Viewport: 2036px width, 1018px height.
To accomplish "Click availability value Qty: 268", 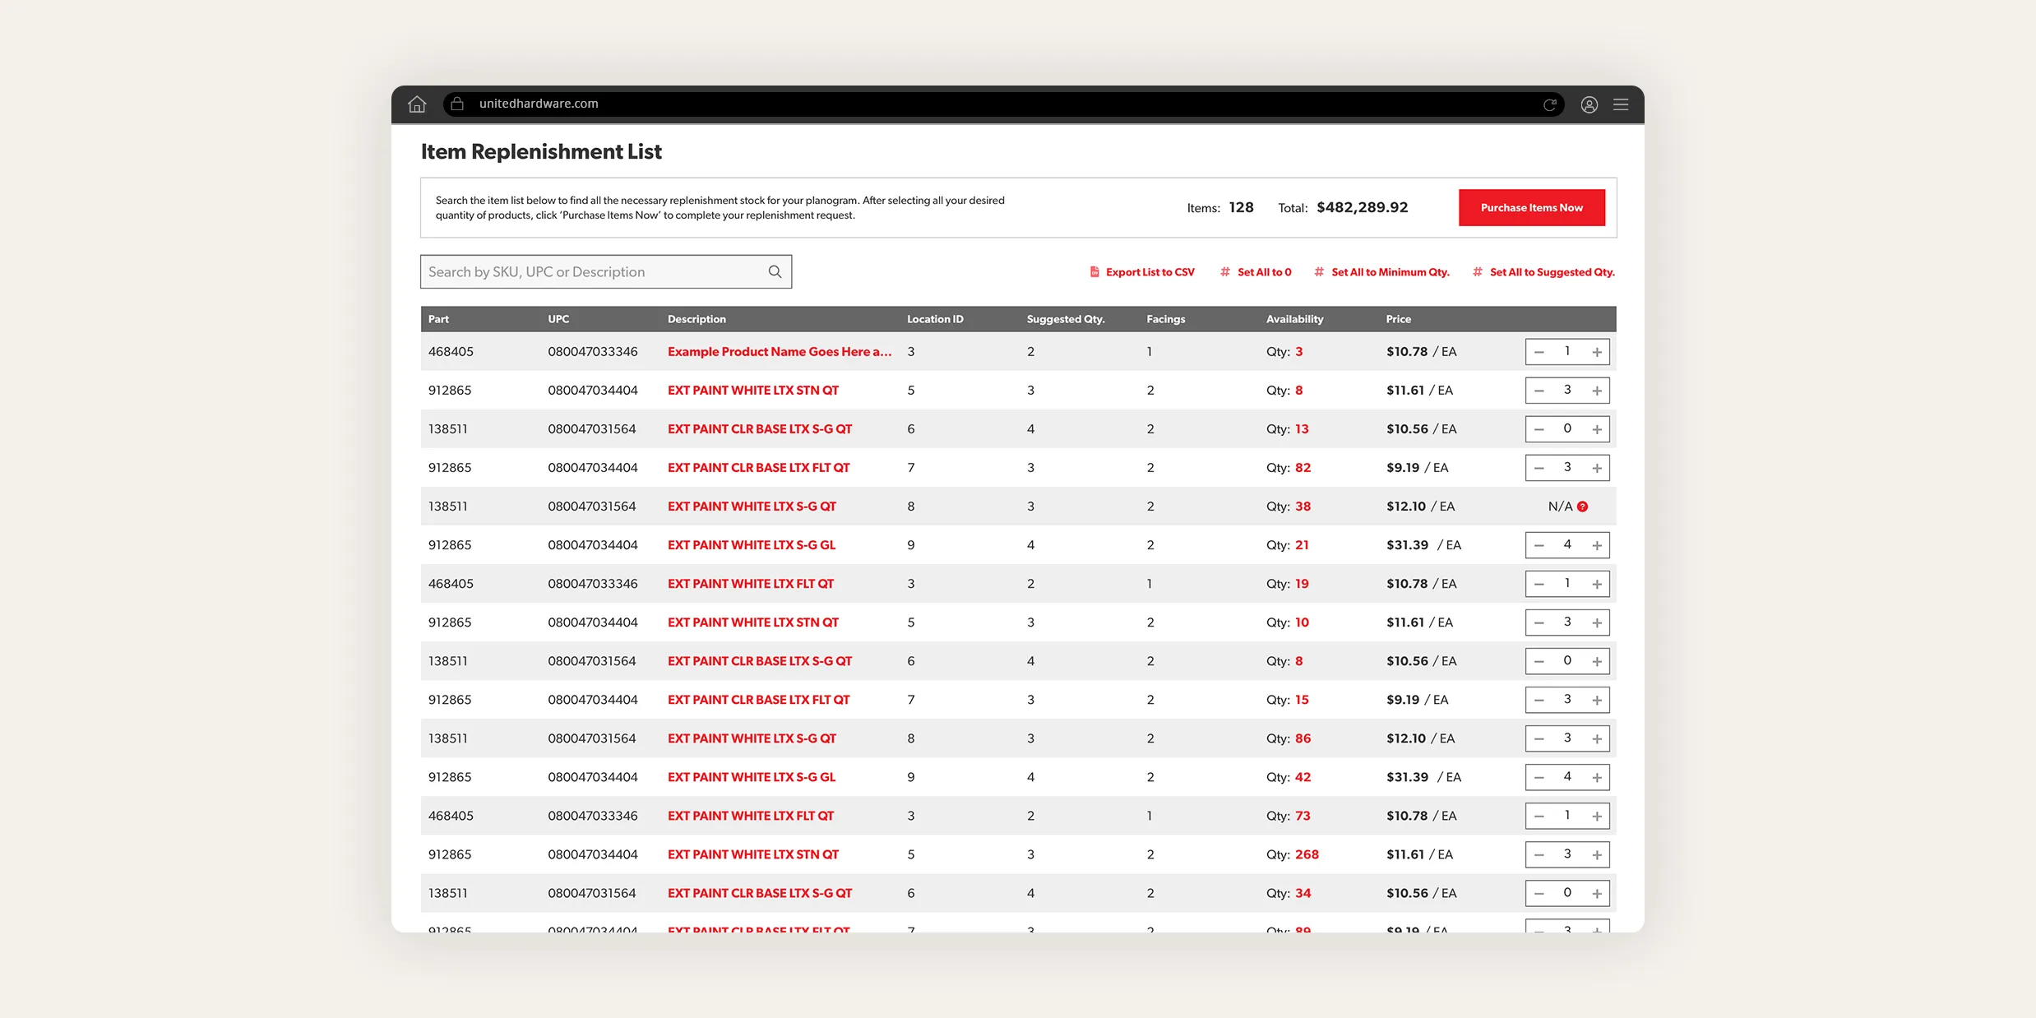I will (1293, 854).
